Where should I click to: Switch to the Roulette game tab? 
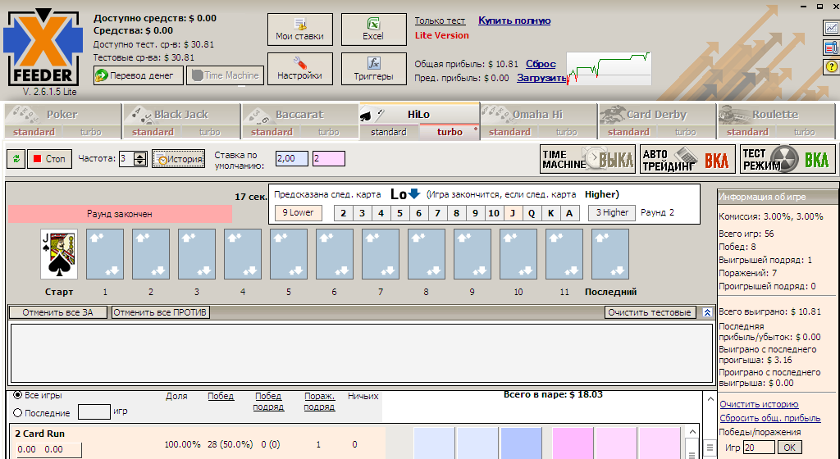click(774, 115)
